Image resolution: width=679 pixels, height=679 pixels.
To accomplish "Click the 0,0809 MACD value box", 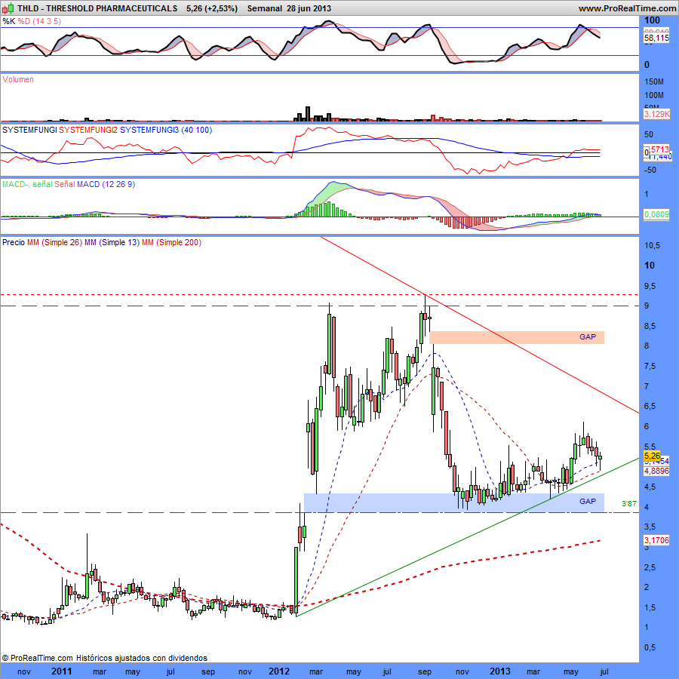I will pos(656,214).
